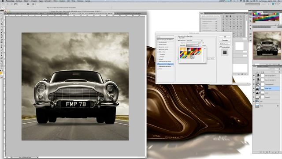Open the Imagen menu
This screenshot has width=282, height=159.
tap(34, 1)
